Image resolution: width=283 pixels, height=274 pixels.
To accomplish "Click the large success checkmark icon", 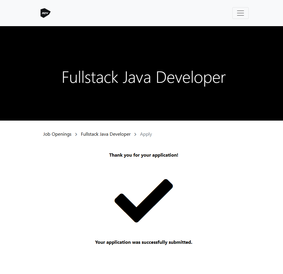I will (144, 200).
